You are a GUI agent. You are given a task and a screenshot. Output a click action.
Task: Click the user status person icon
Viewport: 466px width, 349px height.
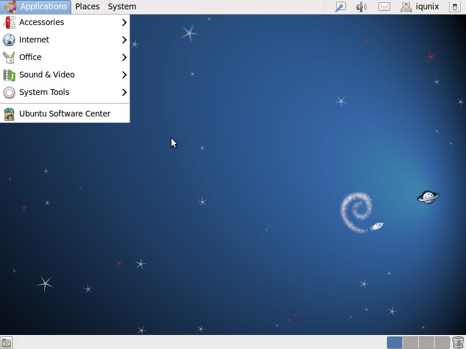pos(406,6)
